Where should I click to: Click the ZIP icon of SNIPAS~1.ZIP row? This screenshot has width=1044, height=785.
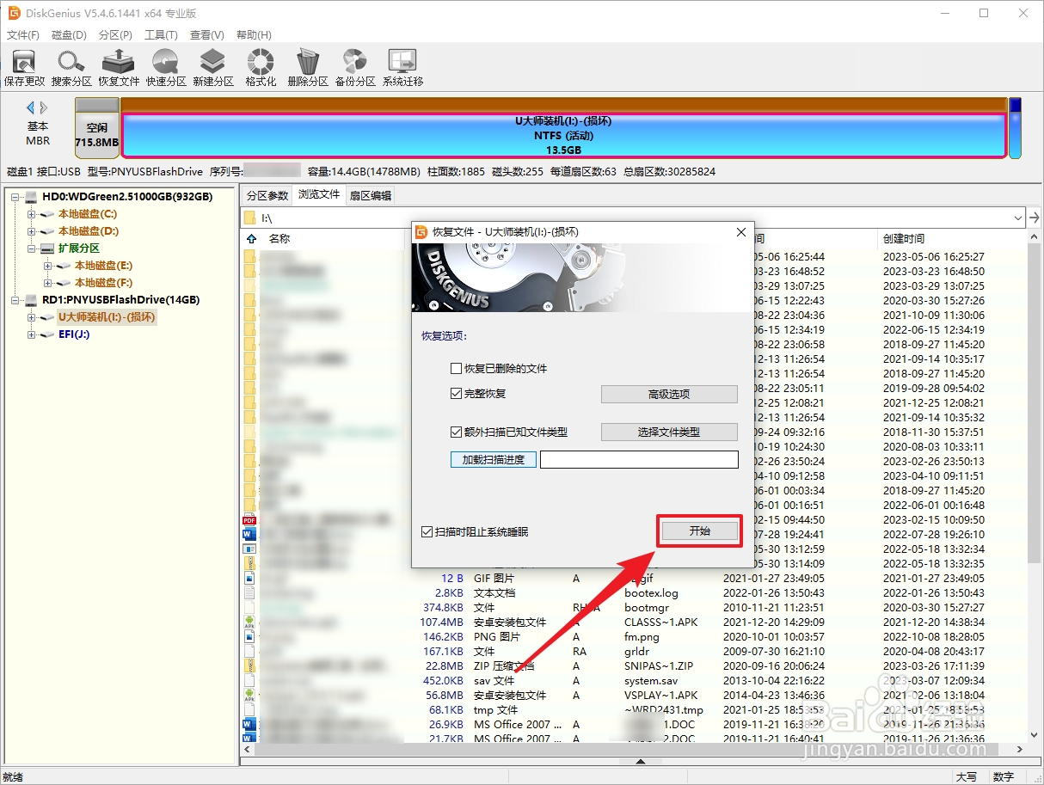[249, 665]
